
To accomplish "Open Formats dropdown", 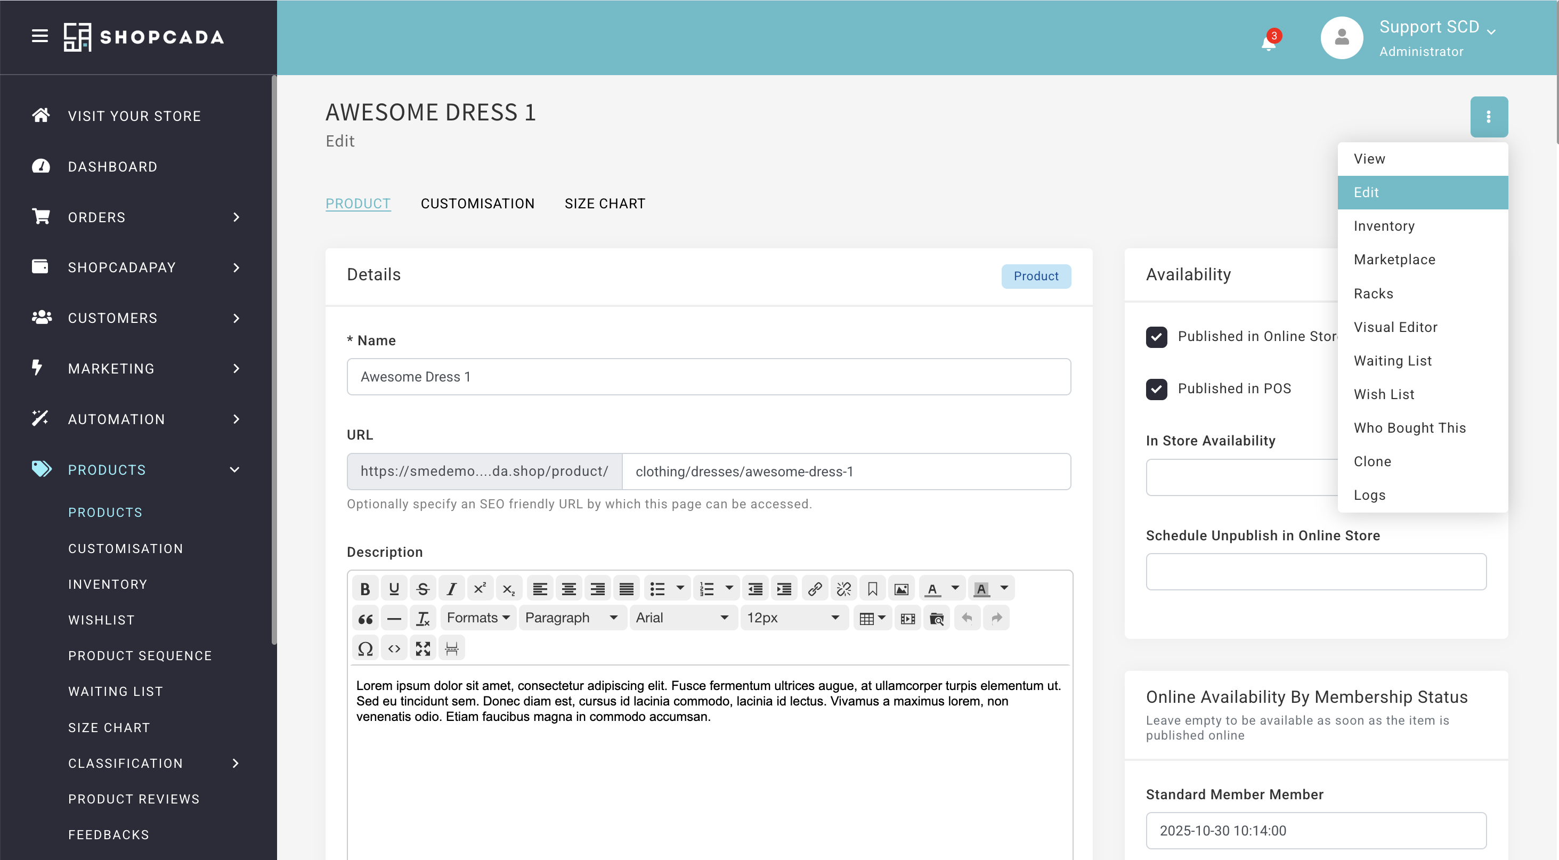I will 478,618.
